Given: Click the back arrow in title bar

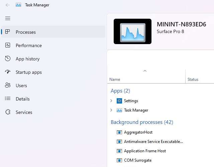Looking at the screenshot, I should [8, 5].
